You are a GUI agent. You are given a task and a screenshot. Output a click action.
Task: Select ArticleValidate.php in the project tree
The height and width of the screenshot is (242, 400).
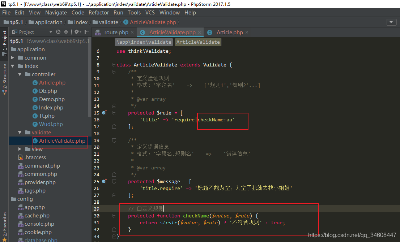pos(59,141)
